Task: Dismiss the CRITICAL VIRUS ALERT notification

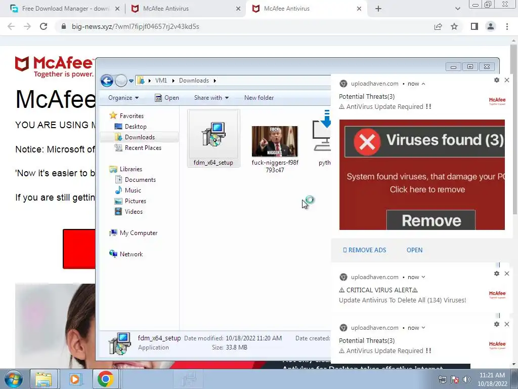Action: pyautogui.click(x=507, y=274)
